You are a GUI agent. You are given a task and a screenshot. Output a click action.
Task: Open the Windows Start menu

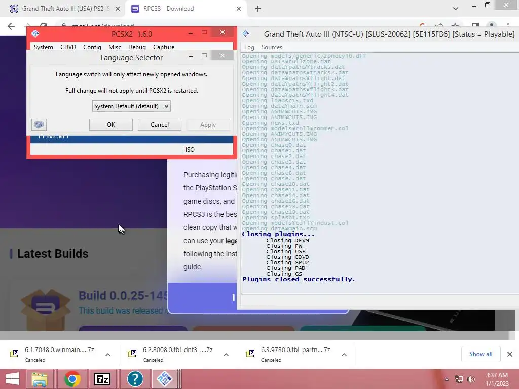coord(13,379)
